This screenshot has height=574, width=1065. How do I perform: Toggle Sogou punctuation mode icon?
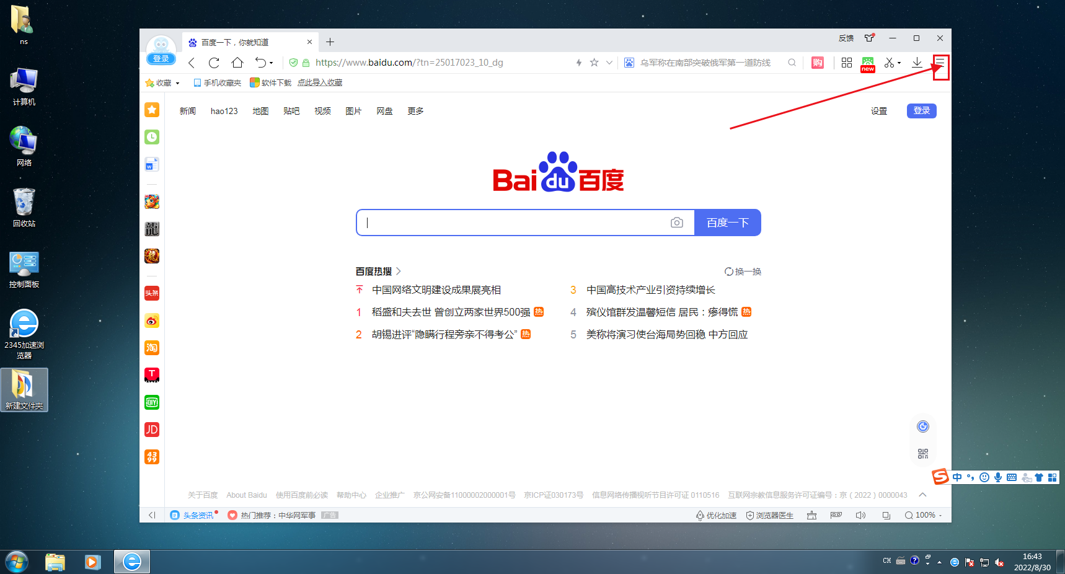tap(971, 477)
